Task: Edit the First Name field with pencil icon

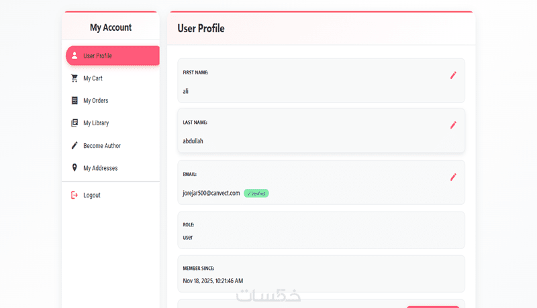Action: (x=453, y=75)
